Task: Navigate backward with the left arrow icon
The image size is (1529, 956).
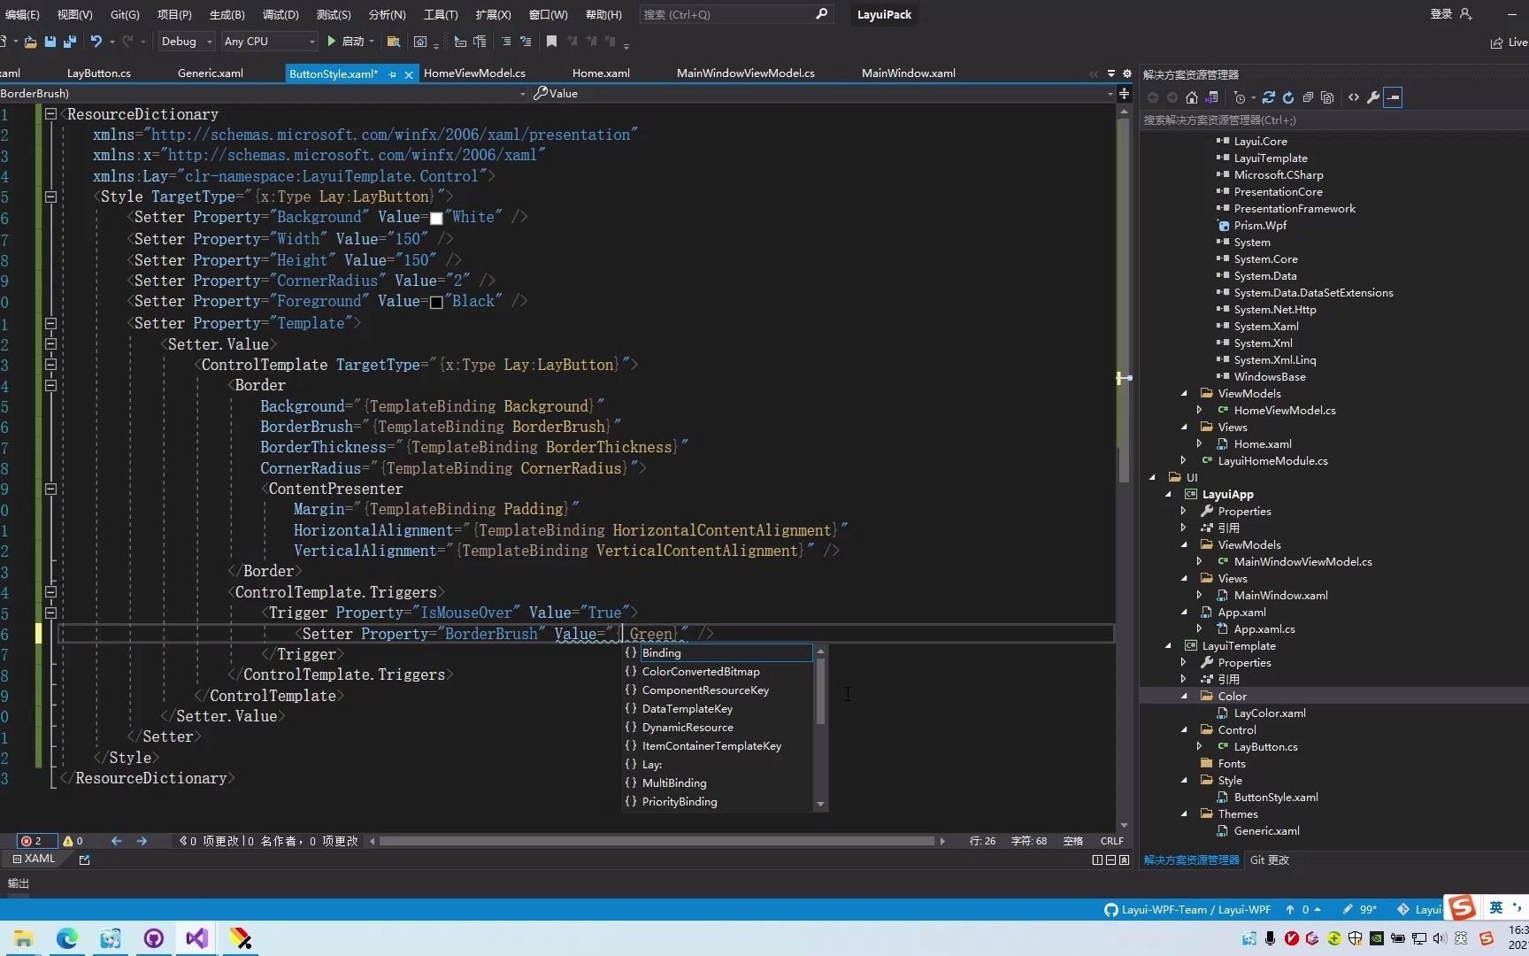Action: click(x=116, y=841)
